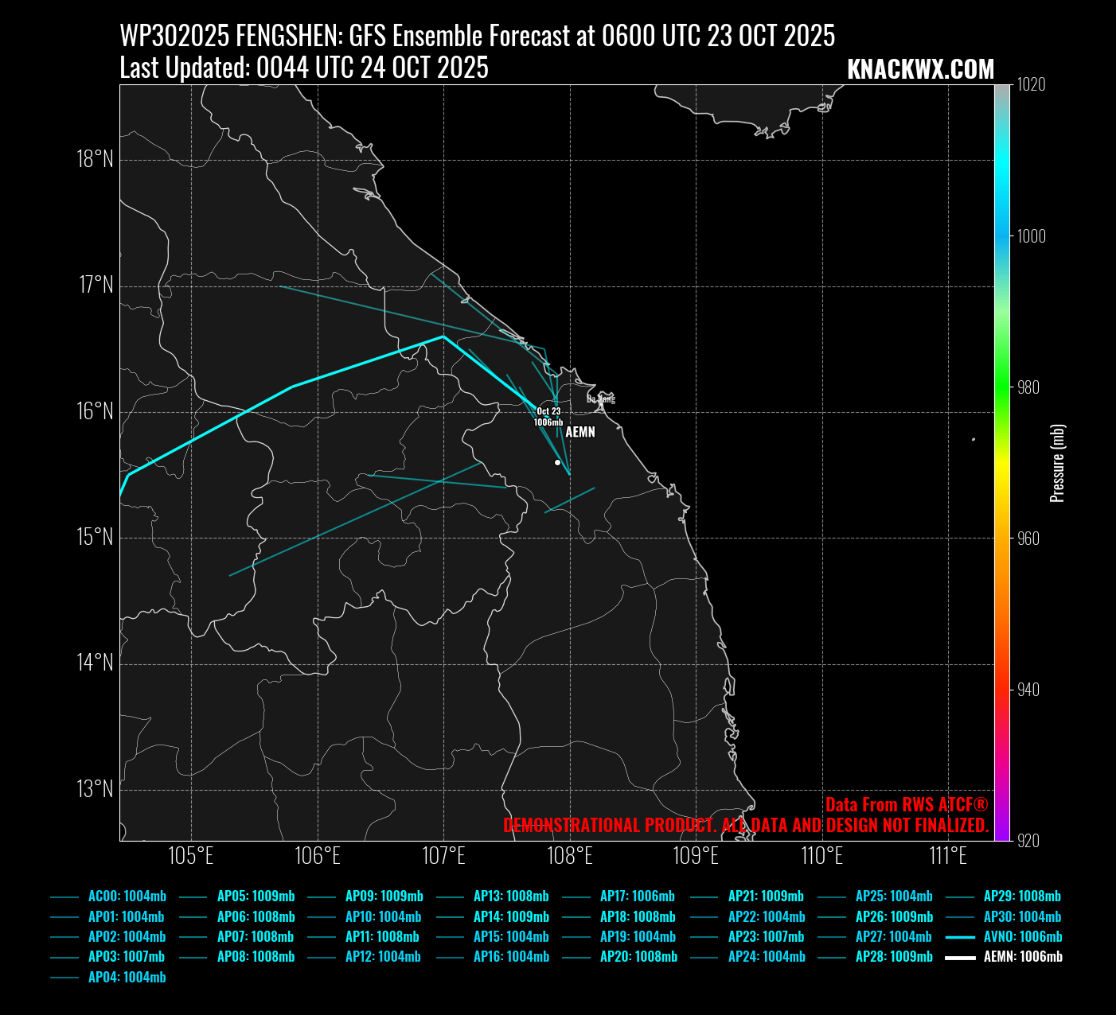Click the Oct 23 1006mb track label
Image resolution: width=1116 pixels, height=1015 pixels.
pos(548,417)
